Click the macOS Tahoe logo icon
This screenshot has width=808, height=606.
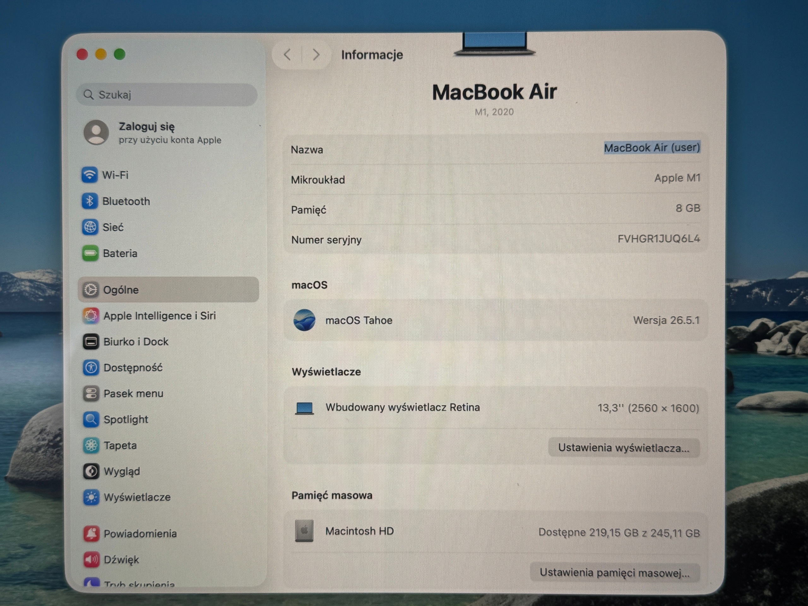pos(305,320)
